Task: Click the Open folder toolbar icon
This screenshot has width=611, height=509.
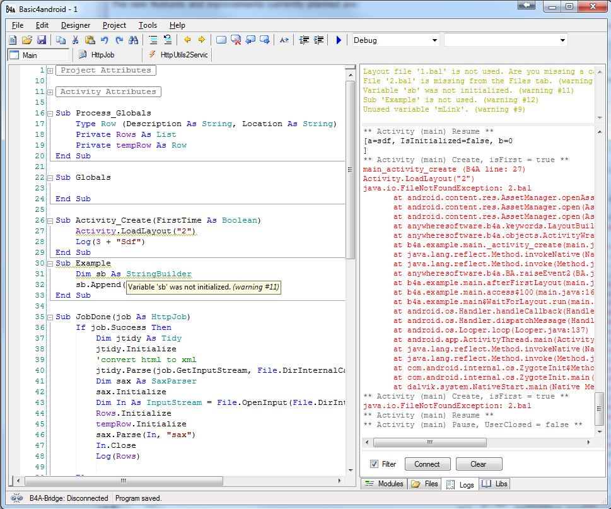Action: tap(27, 40)
